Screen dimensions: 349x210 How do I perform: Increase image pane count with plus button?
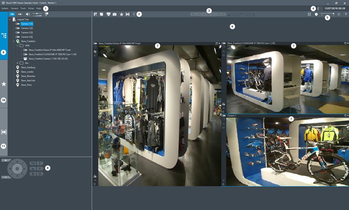click(339, 14)
